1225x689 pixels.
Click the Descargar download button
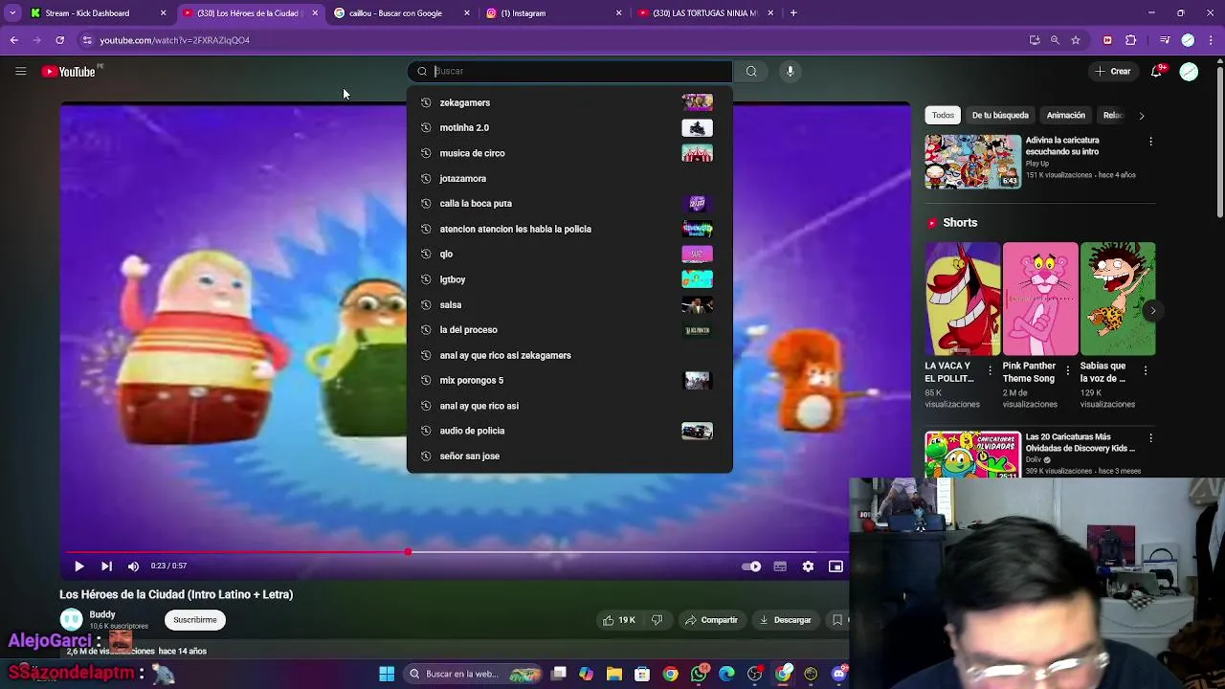click(785, 620)
